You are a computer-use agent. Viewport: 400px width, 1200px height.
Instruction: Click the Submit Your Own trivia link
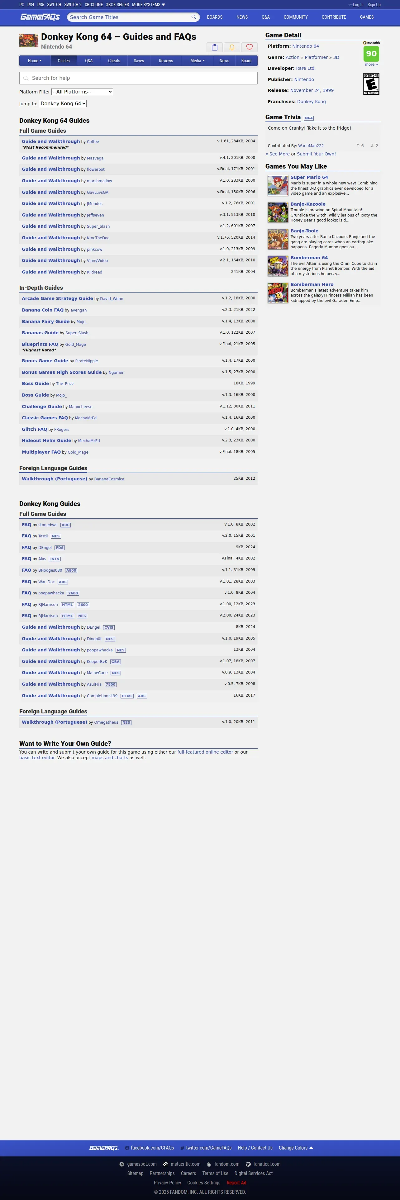point(316,154)
